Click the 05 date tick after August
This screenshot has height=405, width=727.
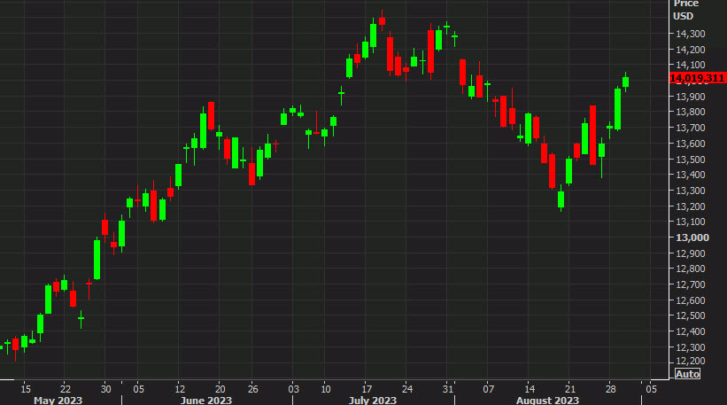tap(652, 389)
